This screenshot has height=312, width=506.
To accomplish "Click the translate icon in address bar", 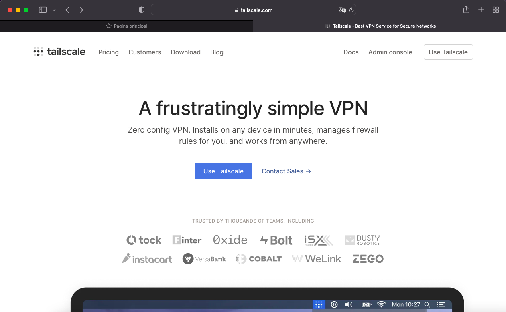I will (342, 10).
